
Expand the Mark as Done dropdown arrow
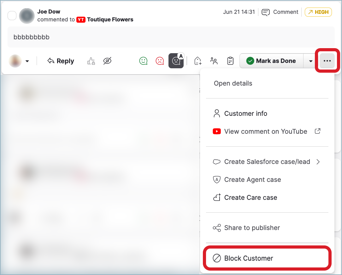coord(311,61)
